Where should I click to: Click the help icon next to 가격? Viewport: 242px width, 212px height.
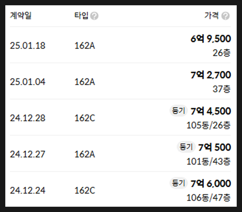tap(226, 16)
